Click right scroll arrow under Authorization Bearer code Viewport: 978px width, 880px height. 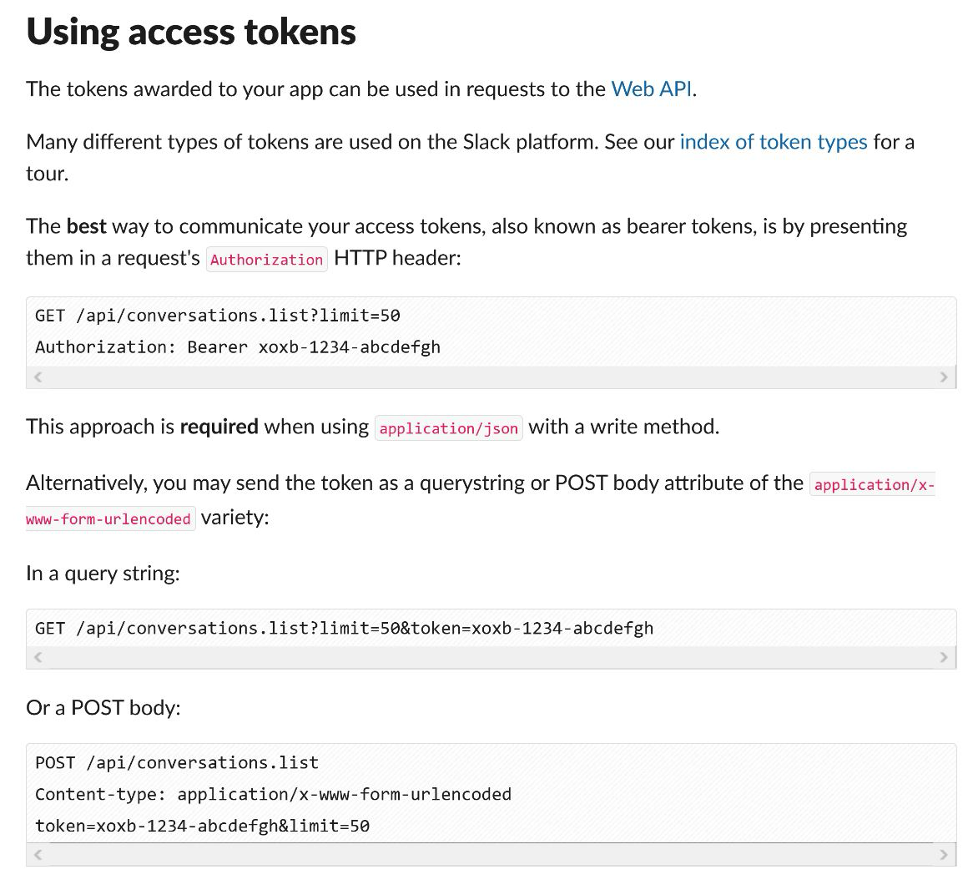[x=944, y=377]
